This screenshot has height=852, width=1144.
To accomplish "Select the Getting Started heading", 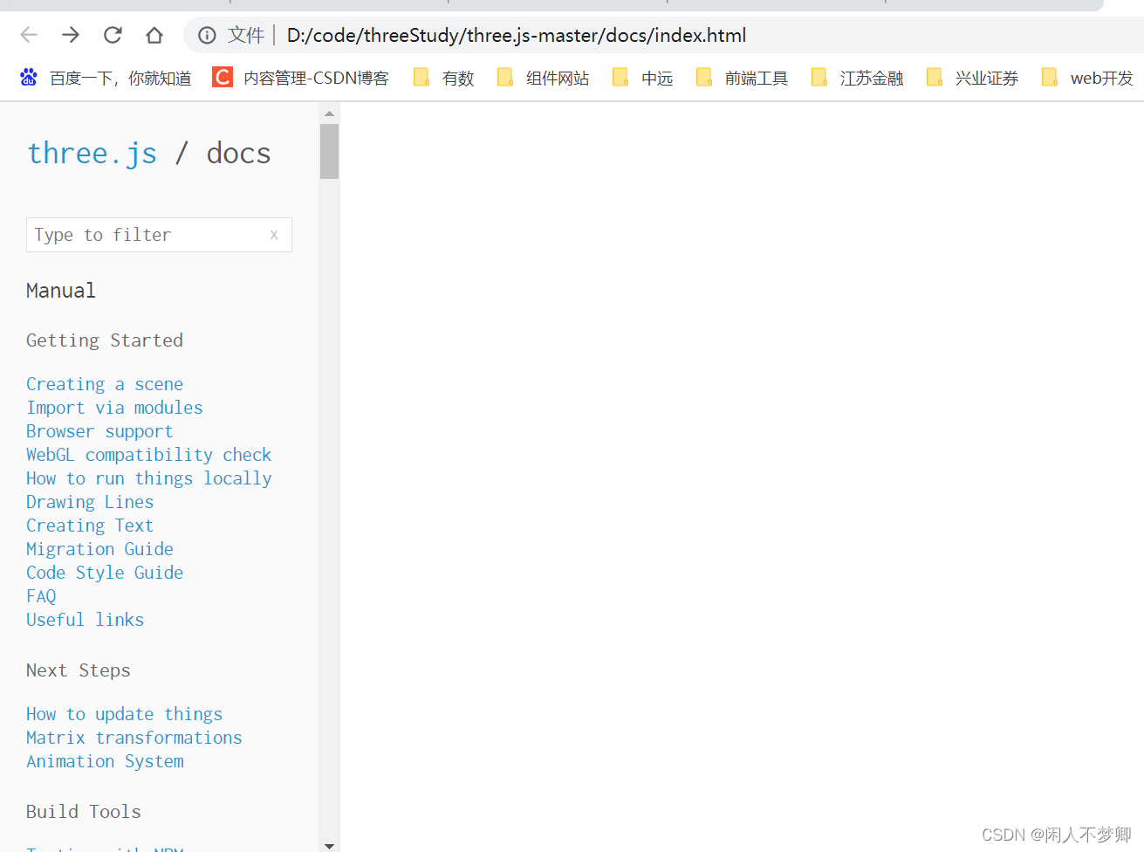I will (x=105, y=340).
